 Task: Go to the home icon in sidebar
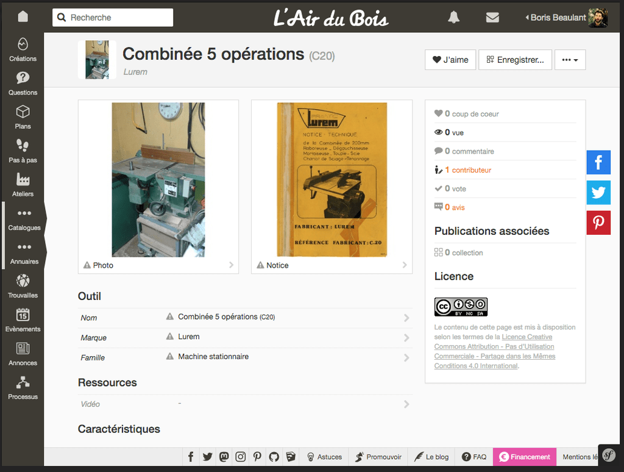[x=23, y=16]
